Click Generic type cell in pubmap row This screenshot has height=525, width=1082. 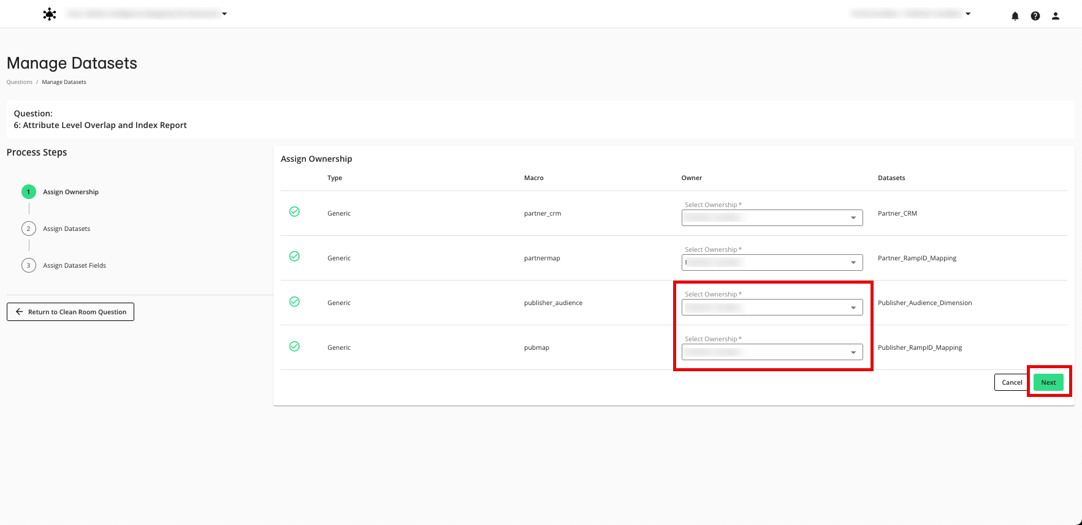tap(339, 347)
